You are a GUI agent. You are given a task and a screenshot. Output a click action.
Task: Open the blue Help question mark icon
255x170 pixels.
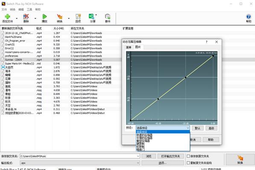249,17
